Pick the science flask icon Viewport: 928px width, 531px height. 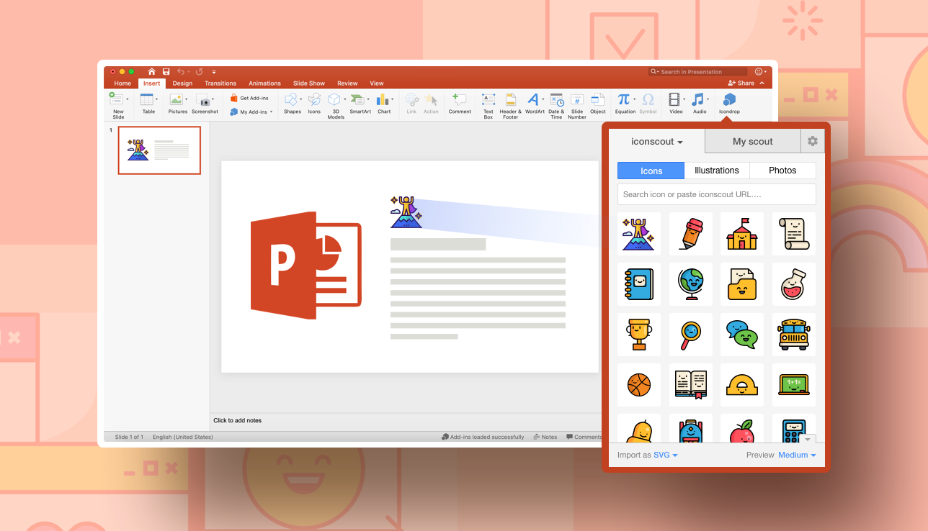coord(794,283)
